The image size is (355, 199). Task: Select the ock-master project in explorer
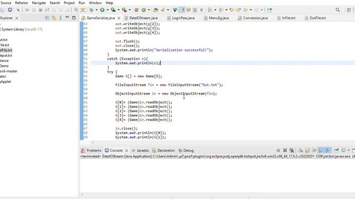[9, 71]
